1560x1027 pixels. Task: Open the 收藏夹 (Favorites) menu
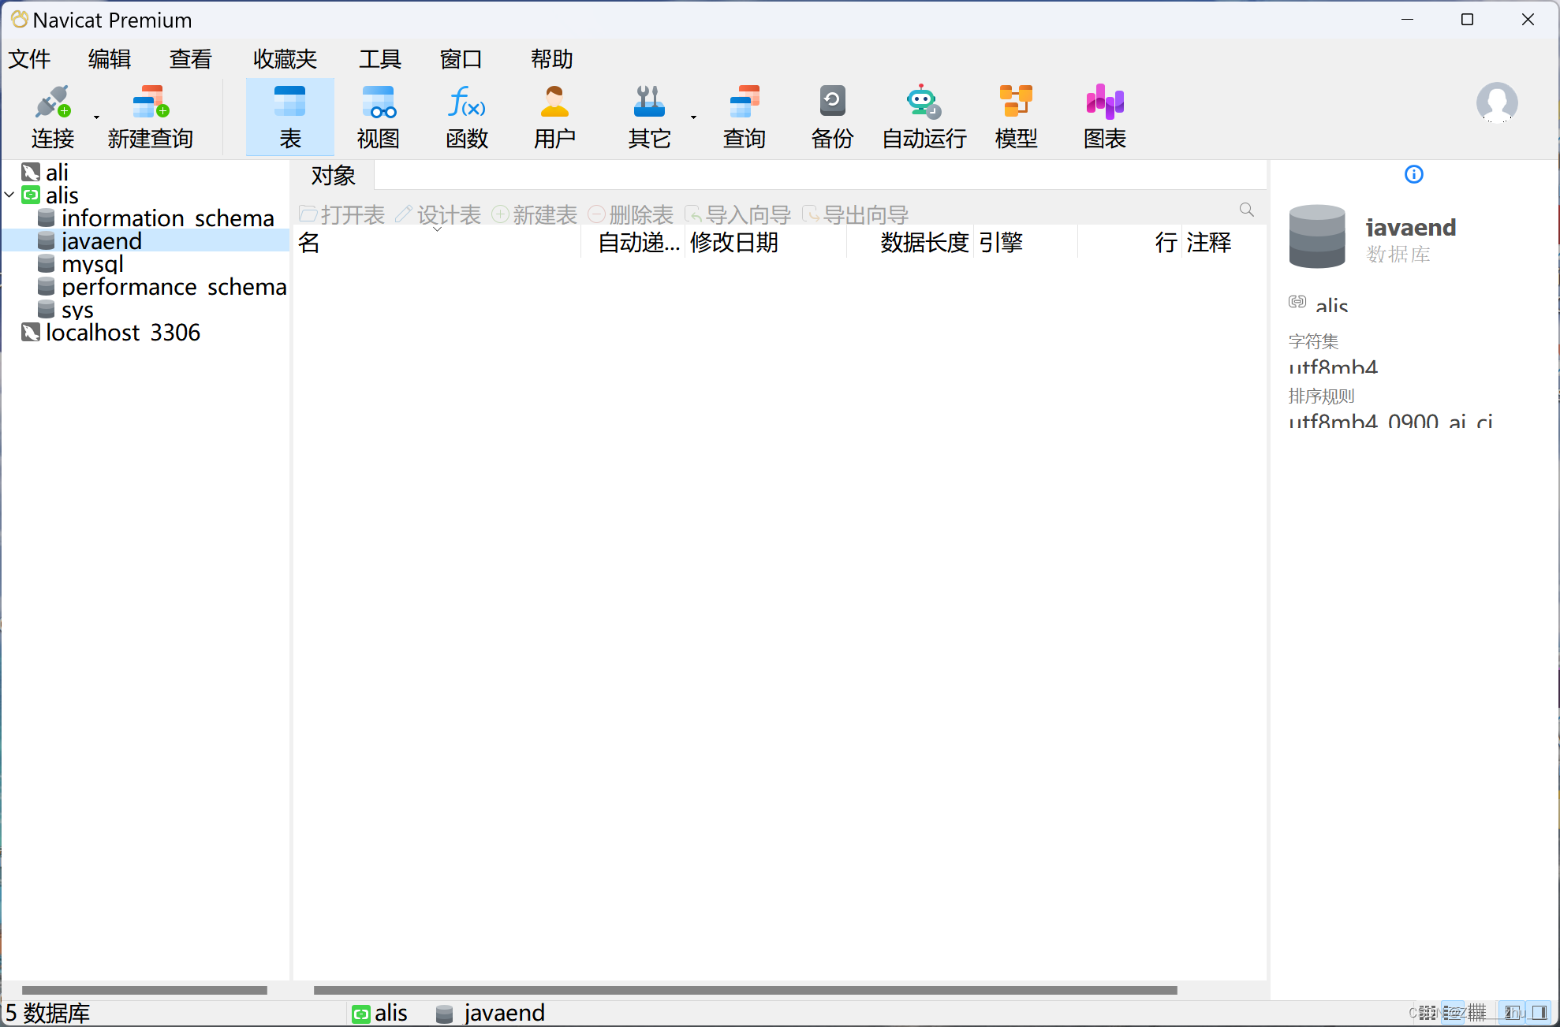pos(285,59)
